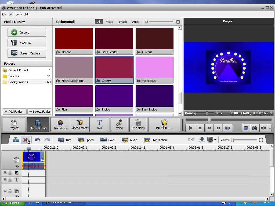The image size is (275, 206).
Task: Toggle visibility eye of the video overlay track
Action: click(x=5, y=191)
